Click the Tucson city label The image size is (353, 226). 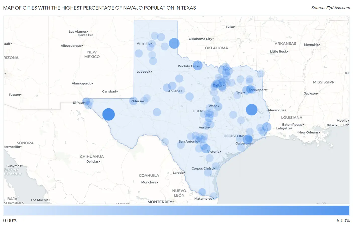(15, 95)
